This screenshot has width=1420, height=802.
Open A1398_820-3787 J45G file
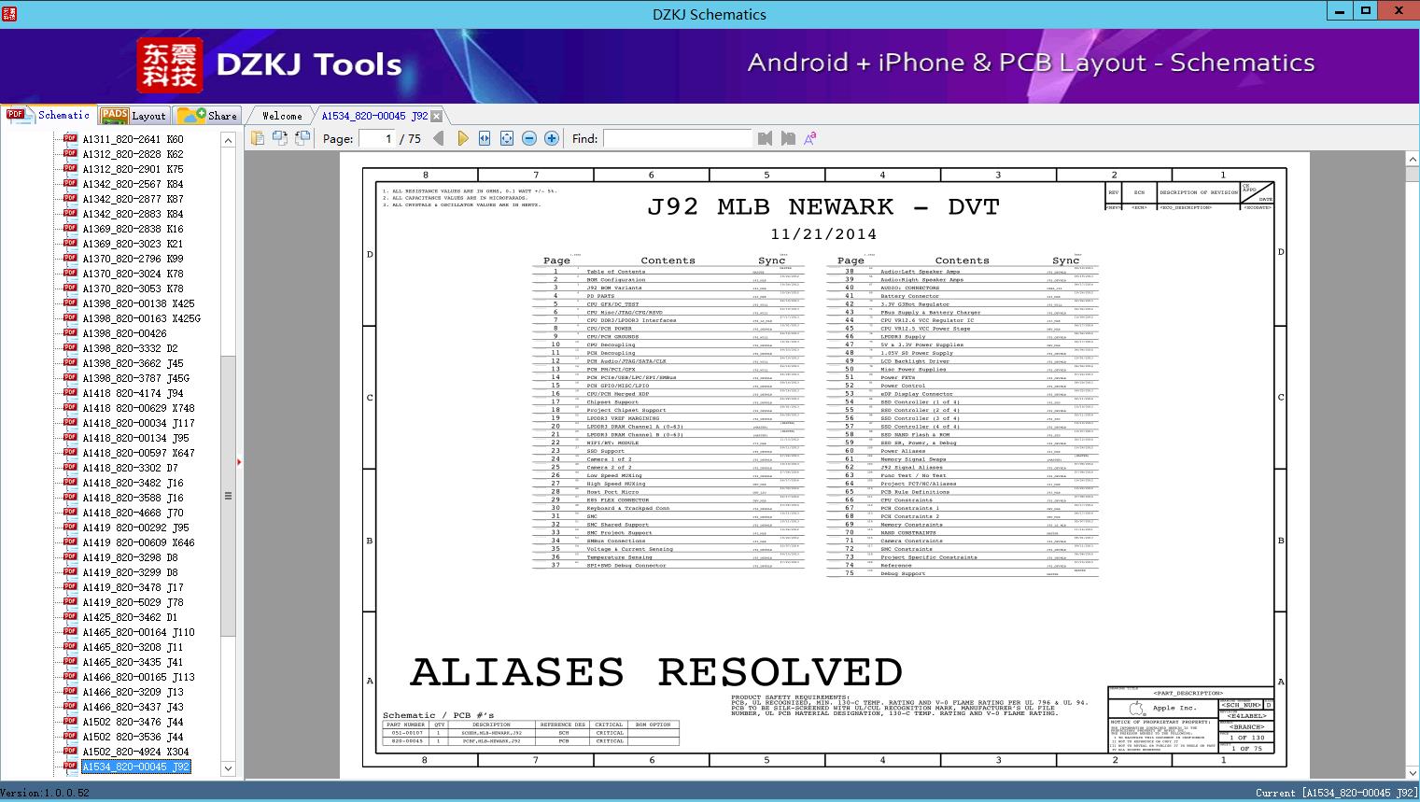[135, 378]
